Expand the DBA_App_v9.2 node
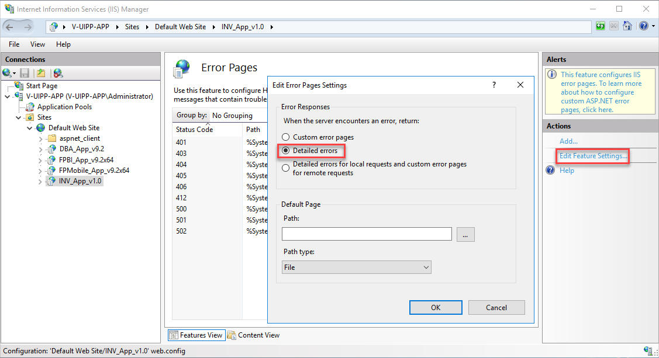Screen dimensions: 659x358 [x=40, y=149]
